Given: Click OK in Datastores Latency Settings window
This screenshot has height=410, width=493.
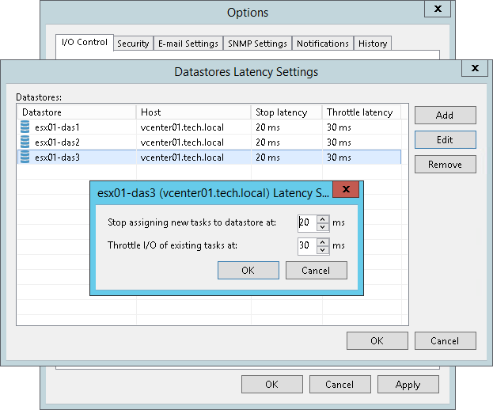Looking at the screenshot, I should pos(377,341).
